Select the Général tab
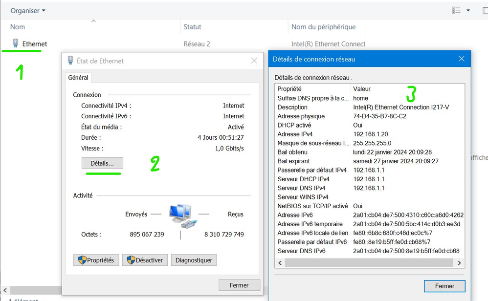The width and height of the screenshot is (488, 301). [78, 78]
